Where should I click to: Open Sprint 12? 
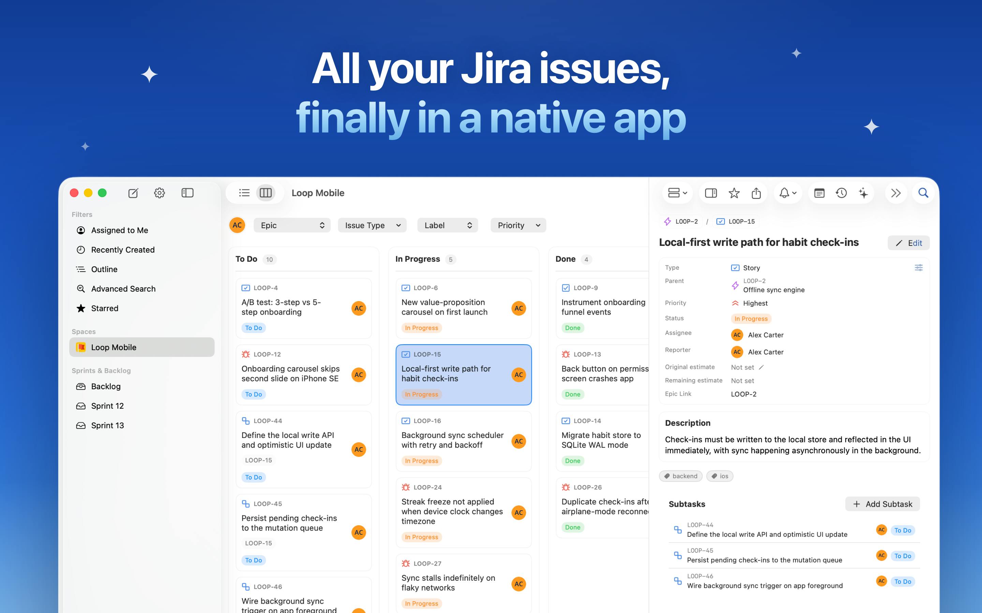click(x=142, y=406)
